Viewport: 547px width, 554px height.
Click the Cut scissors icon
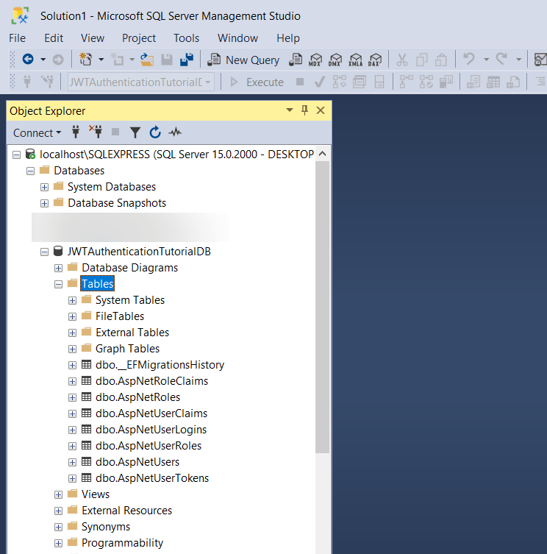tap(402, 60)
